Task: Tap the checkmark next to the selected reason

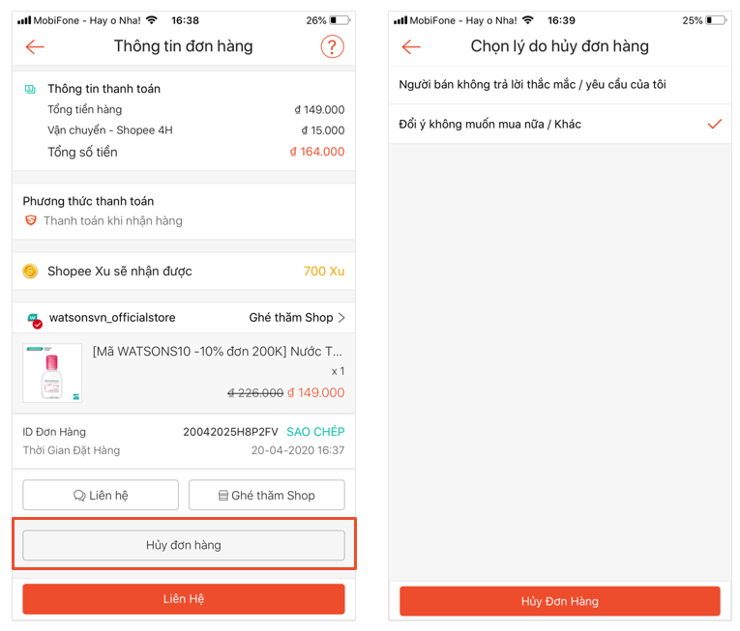Action: (715, 125)
